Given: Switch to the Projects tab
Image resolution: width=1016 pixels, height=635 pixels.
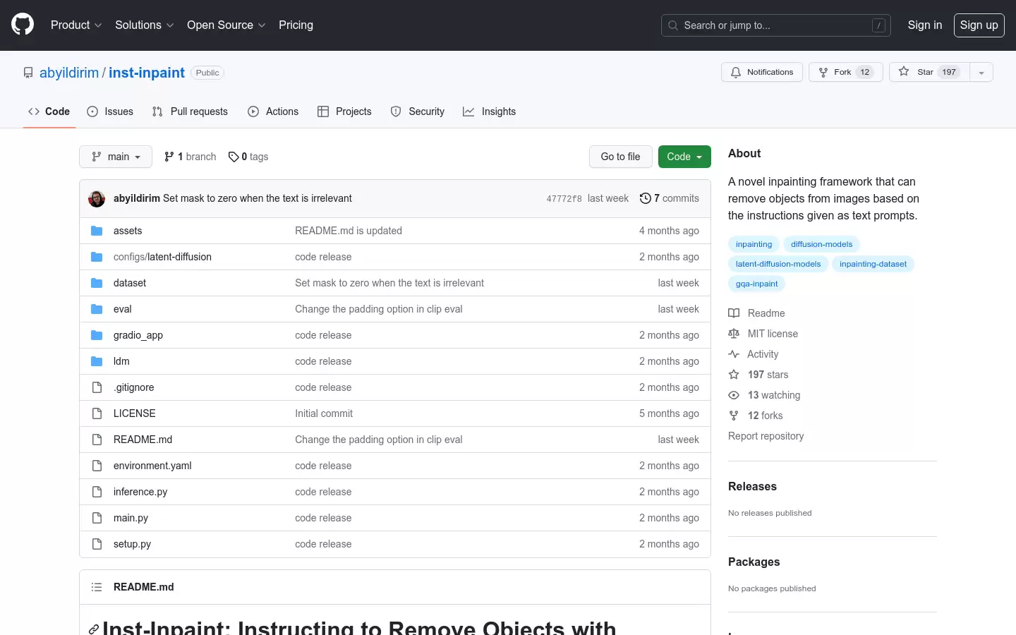Looking at the screenshot, I should [x=344, y=111].
